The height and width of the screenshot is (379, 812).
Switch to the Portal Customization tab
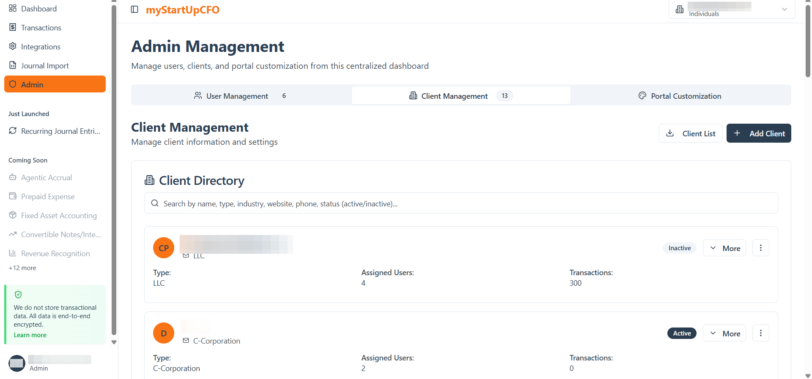click(680, 95)
